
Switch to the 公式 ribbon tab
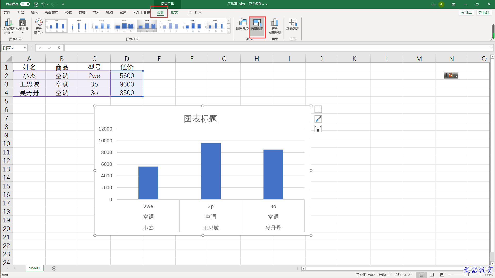point(69,12)
